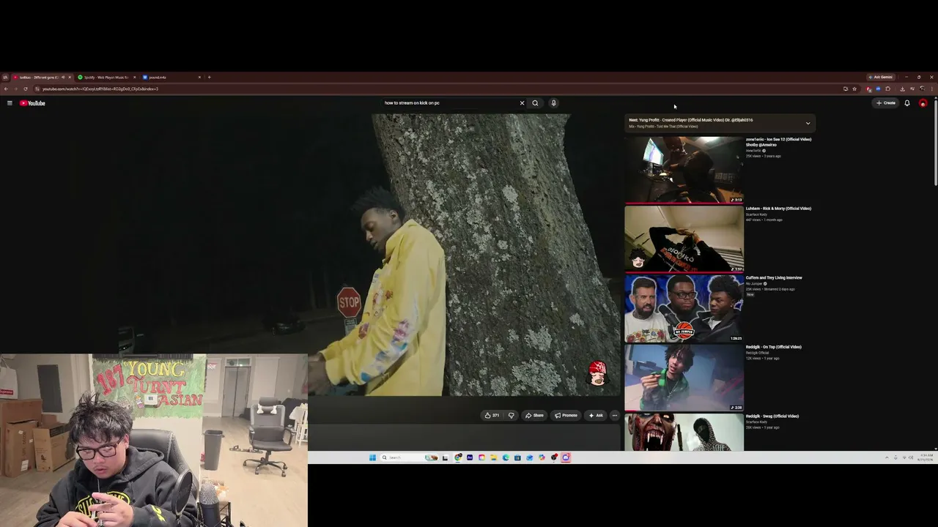Open the browser tab search dropdown
This screenshot has width=938, height=527.
[x=5, y=77]
